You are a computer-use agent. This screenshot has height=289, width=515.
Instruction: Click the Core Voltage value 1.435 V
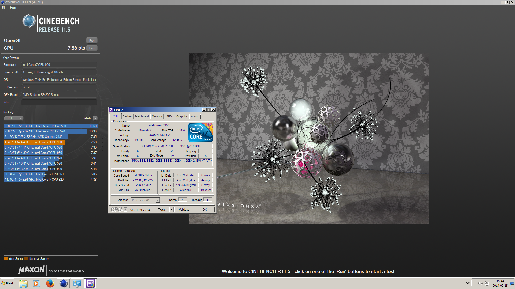click(178, 140)
